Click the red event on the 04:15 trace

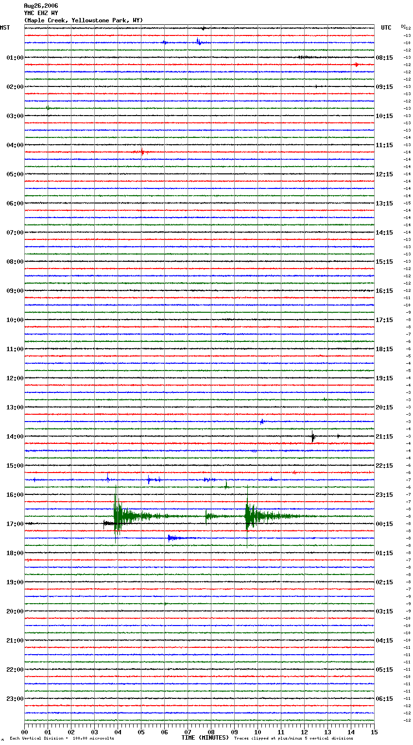point(142,152)
